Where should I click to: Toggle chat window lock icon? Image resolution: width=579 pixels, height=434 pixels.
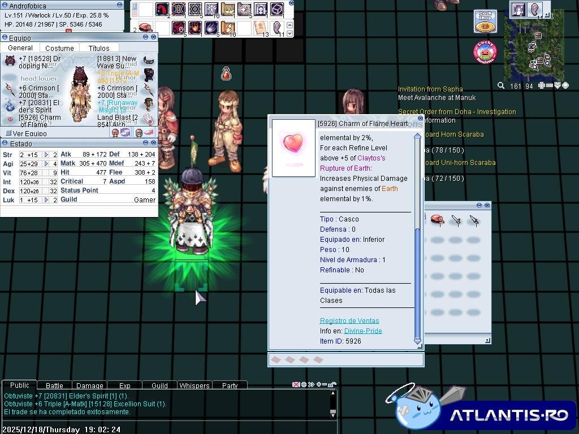[x=332, y=385]
